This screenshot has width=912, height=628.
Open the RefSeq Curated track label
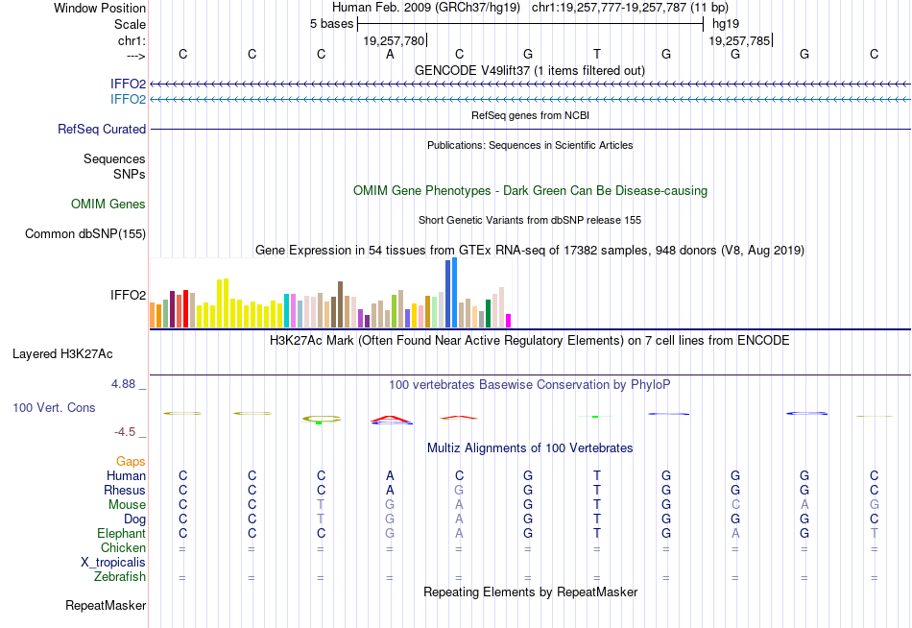pos(101,130)
